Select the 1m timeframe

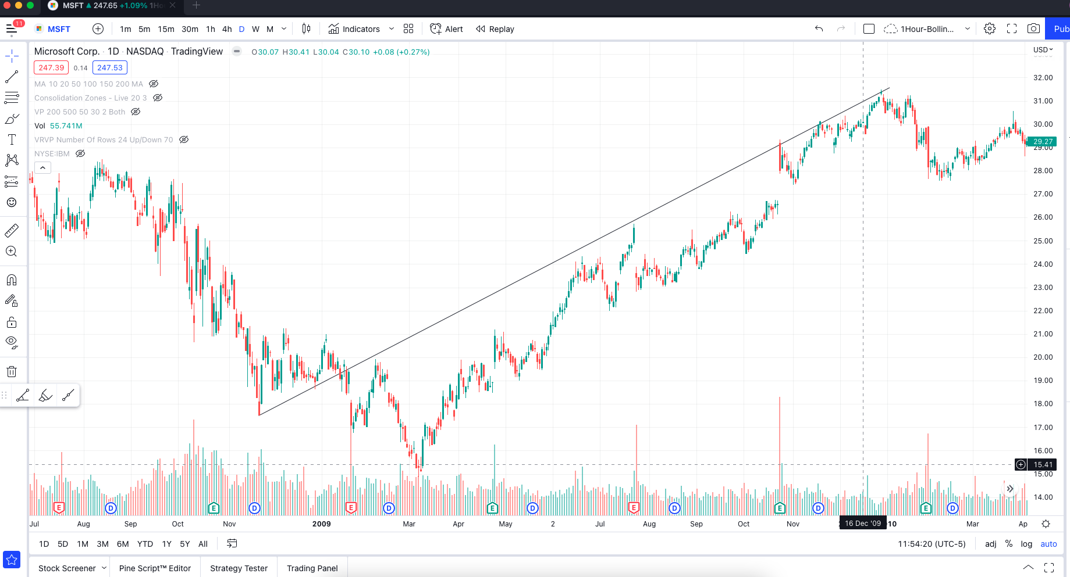125,29
